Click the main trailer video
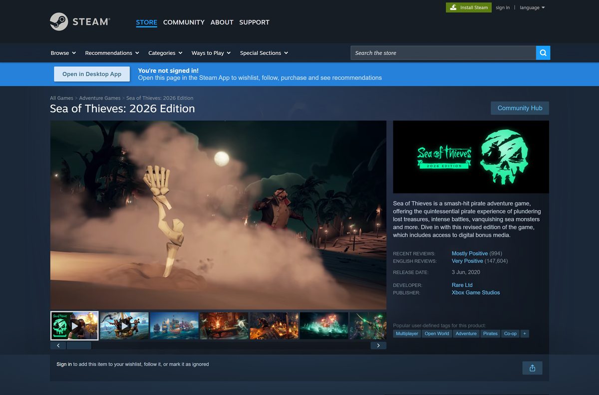599x395 pixels. click(218, 215)
